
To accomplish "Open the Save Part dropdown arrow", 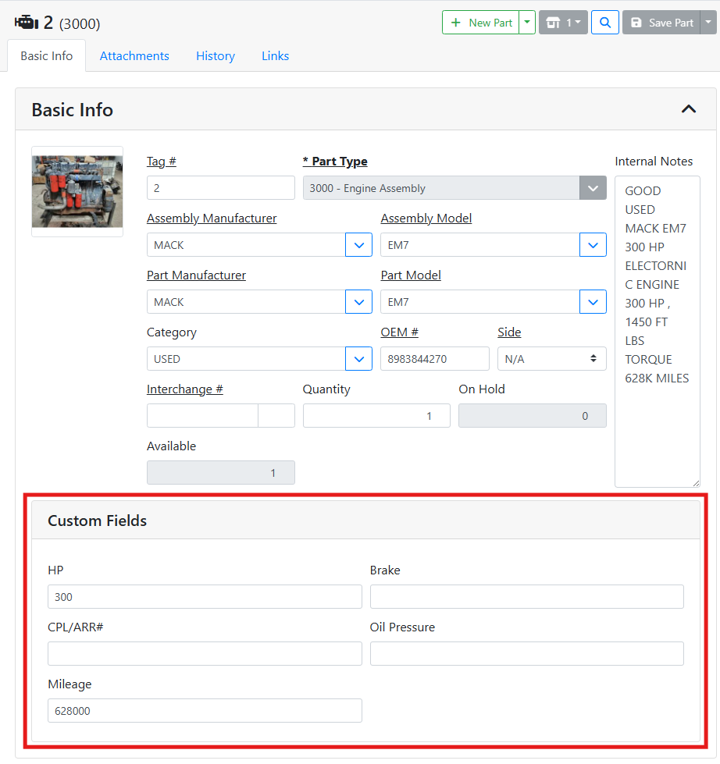I will pos(708,23).
